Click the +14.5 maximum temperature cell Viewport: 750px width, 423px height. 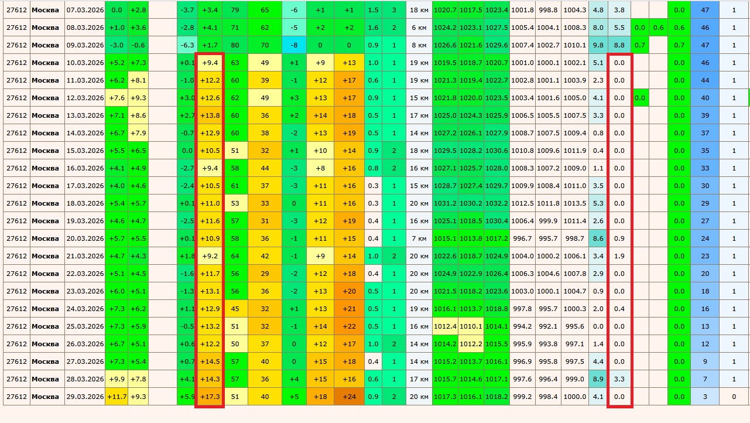point(210,361)
